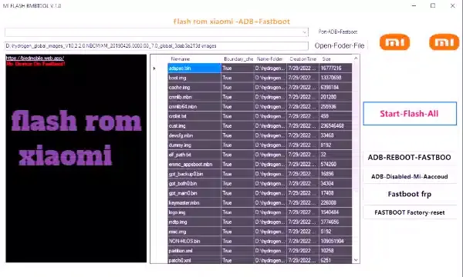This screenshot has height=277, width=463.
Task: Click the right orange Mi logo icon
Action: [x=444, y=42]
